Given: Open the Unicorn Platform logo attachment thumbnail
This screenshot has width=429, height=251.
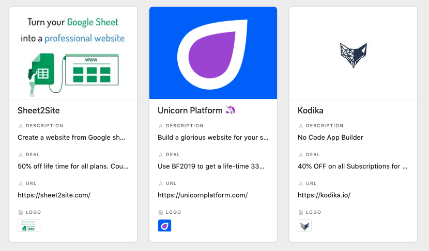Looking at the screenshot, I should click(164, 226).
